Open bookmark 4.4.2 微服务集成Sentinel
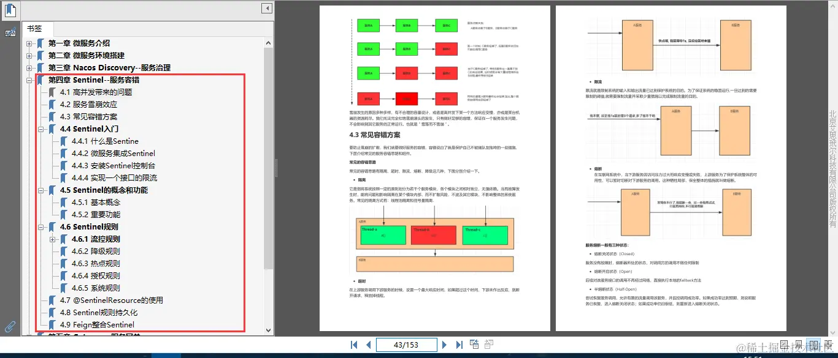 pyautogui.click(x=113, y=154)
